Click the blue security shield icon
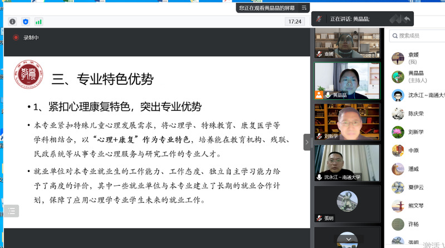The height and width of the screenshot is (248, 445). click(x=26, y=22)
